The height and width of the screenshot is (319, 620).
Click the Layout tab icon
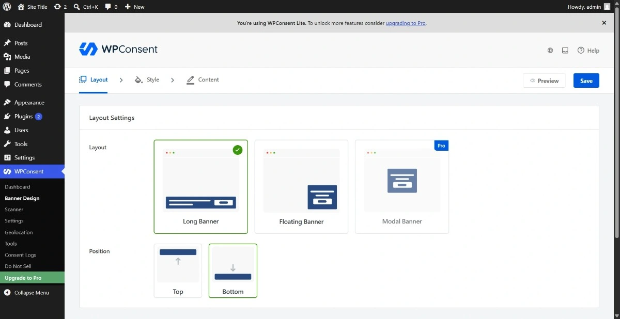click(x=83, y=79)
